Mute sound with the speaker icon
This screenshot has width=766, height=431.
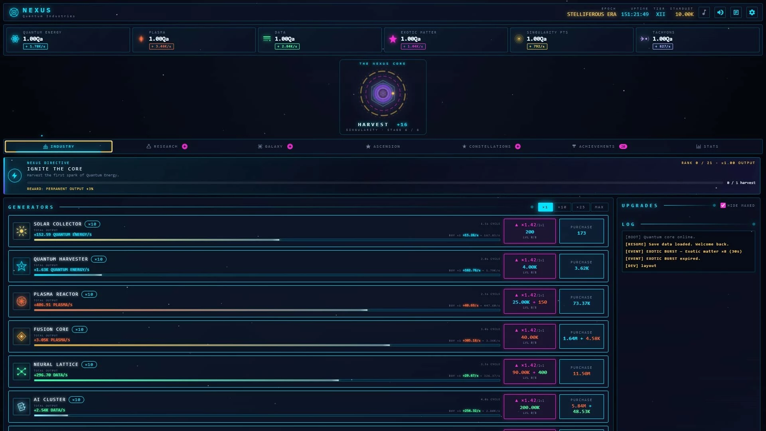pyautogui.click(x=720, y=12)
